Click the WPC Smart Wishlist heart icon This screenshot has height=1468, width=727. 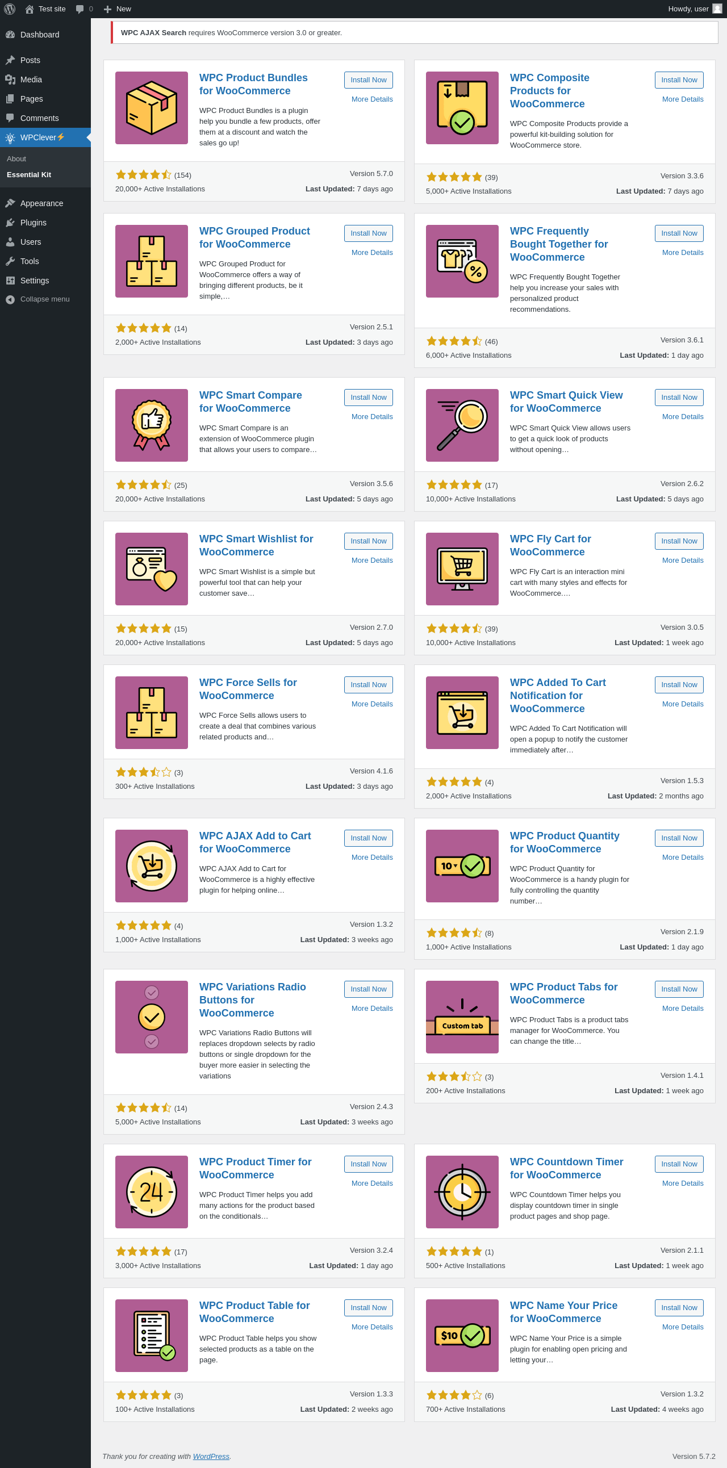coord(152,568)
